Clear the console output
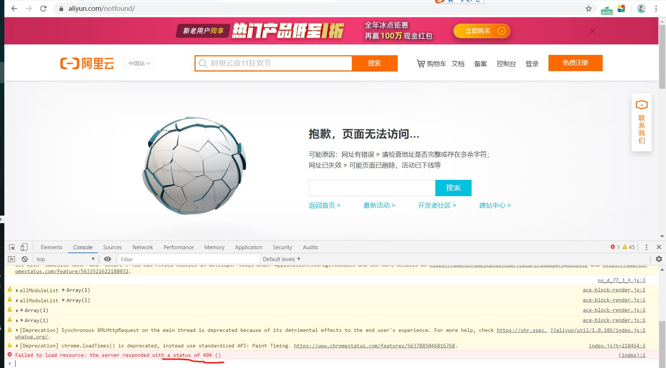 (x=25, y=259)
